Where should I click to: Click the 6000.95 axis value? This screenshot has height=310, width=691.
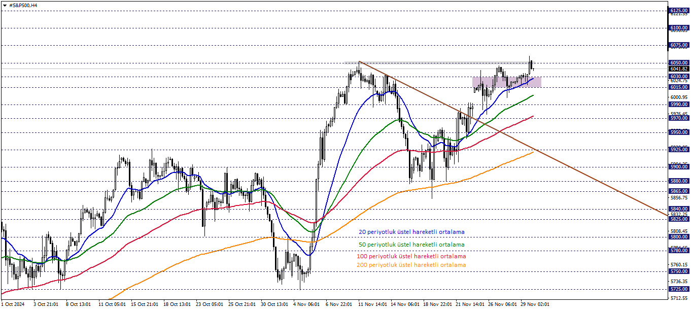coord(678,97)
